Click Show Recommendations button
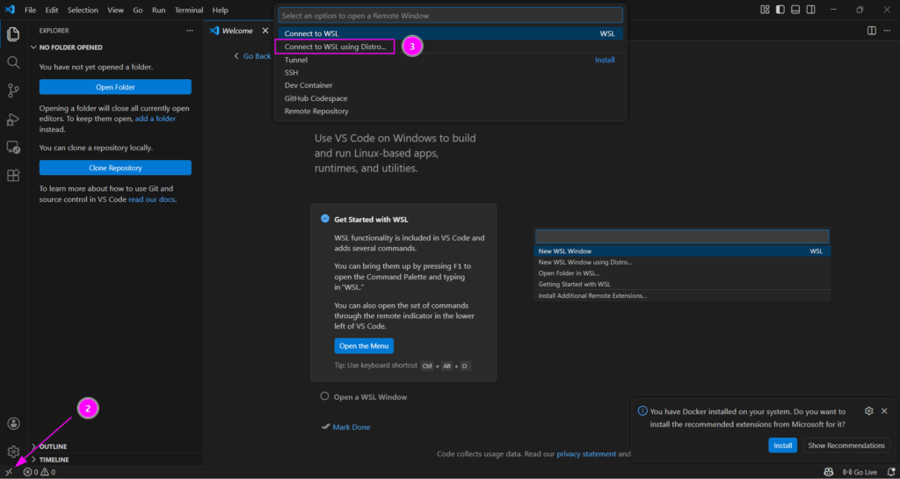 click(x=846, y=445)
